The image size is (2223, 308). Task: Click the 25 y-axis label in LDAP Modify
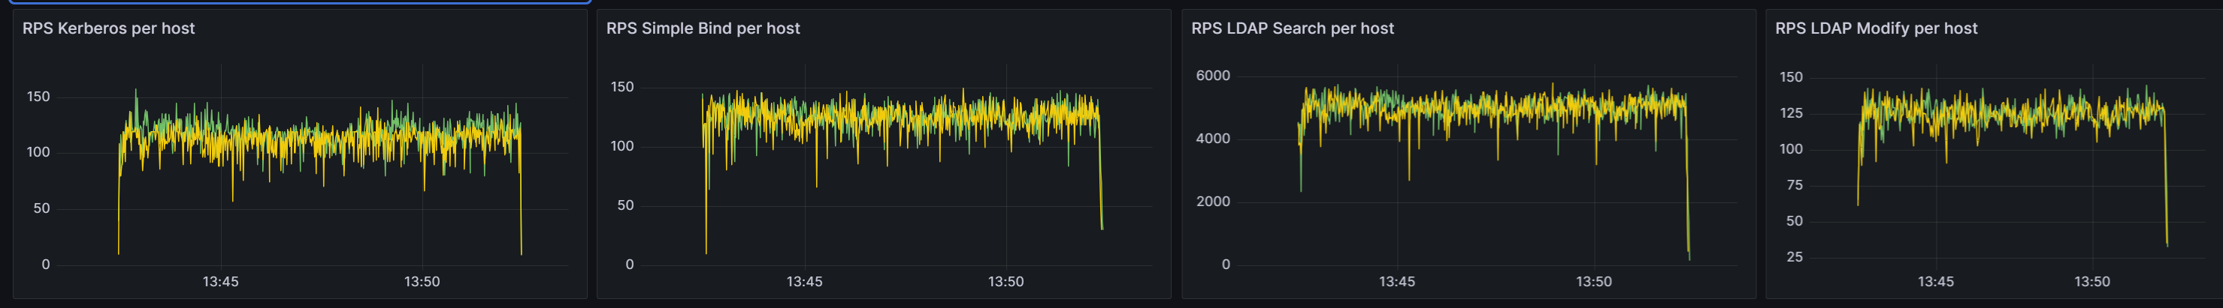1794,257
